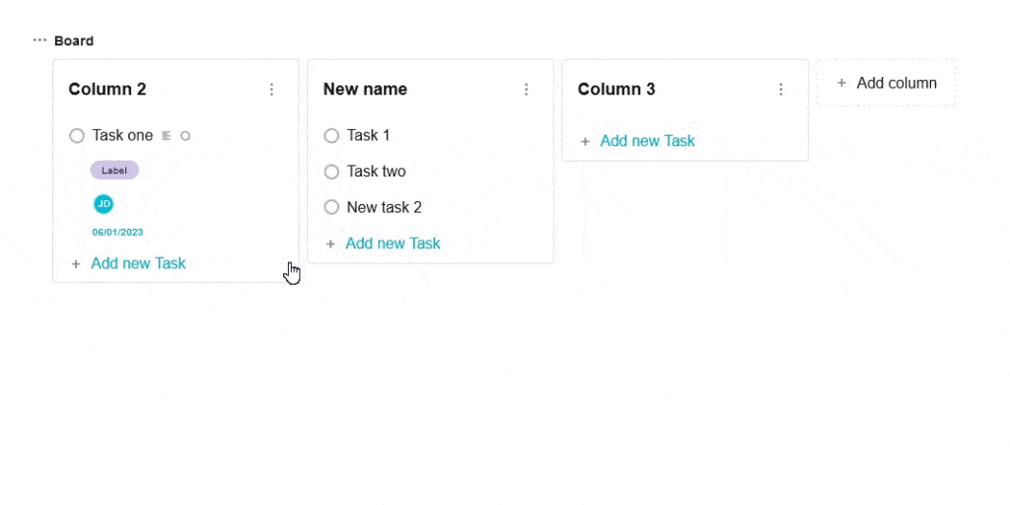Mark Task 1 as complete
Image resolution: width=1010 pixels, height=505 pixels.
pos(331,136)
